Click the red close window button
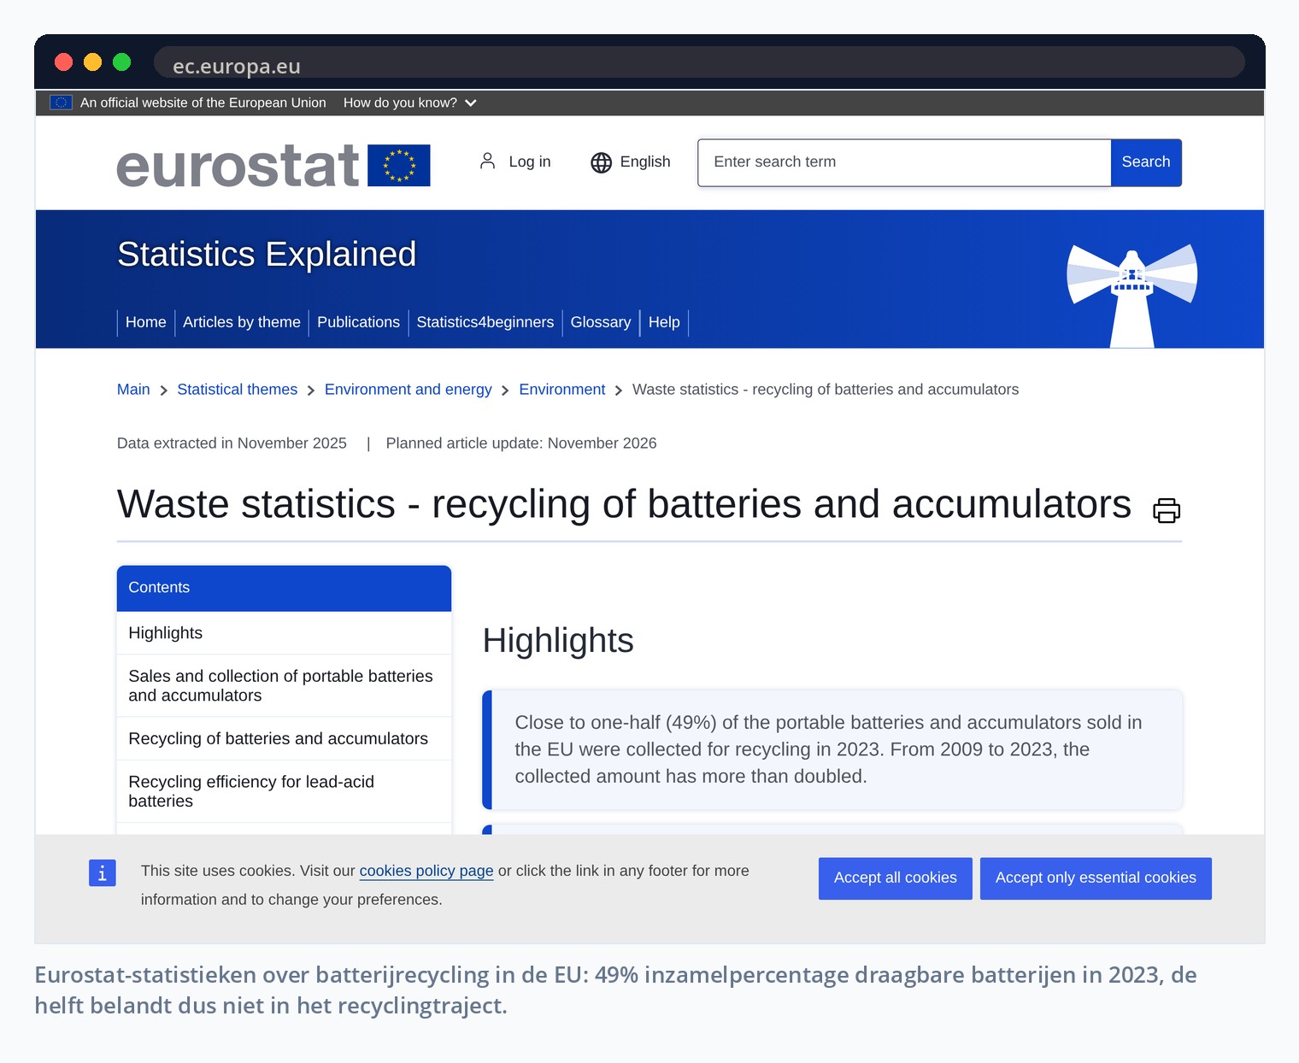1299x1063 pixels. [64, 62]
